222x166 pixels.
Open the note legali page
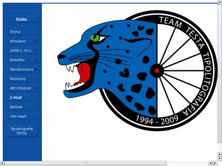(22, 116)
